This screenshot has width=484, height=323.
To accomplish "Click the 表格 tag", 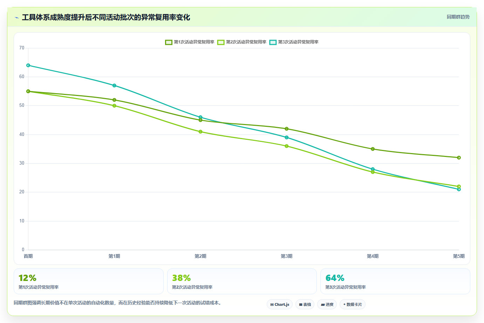I will pyautogui.click(x=305, y=304).
